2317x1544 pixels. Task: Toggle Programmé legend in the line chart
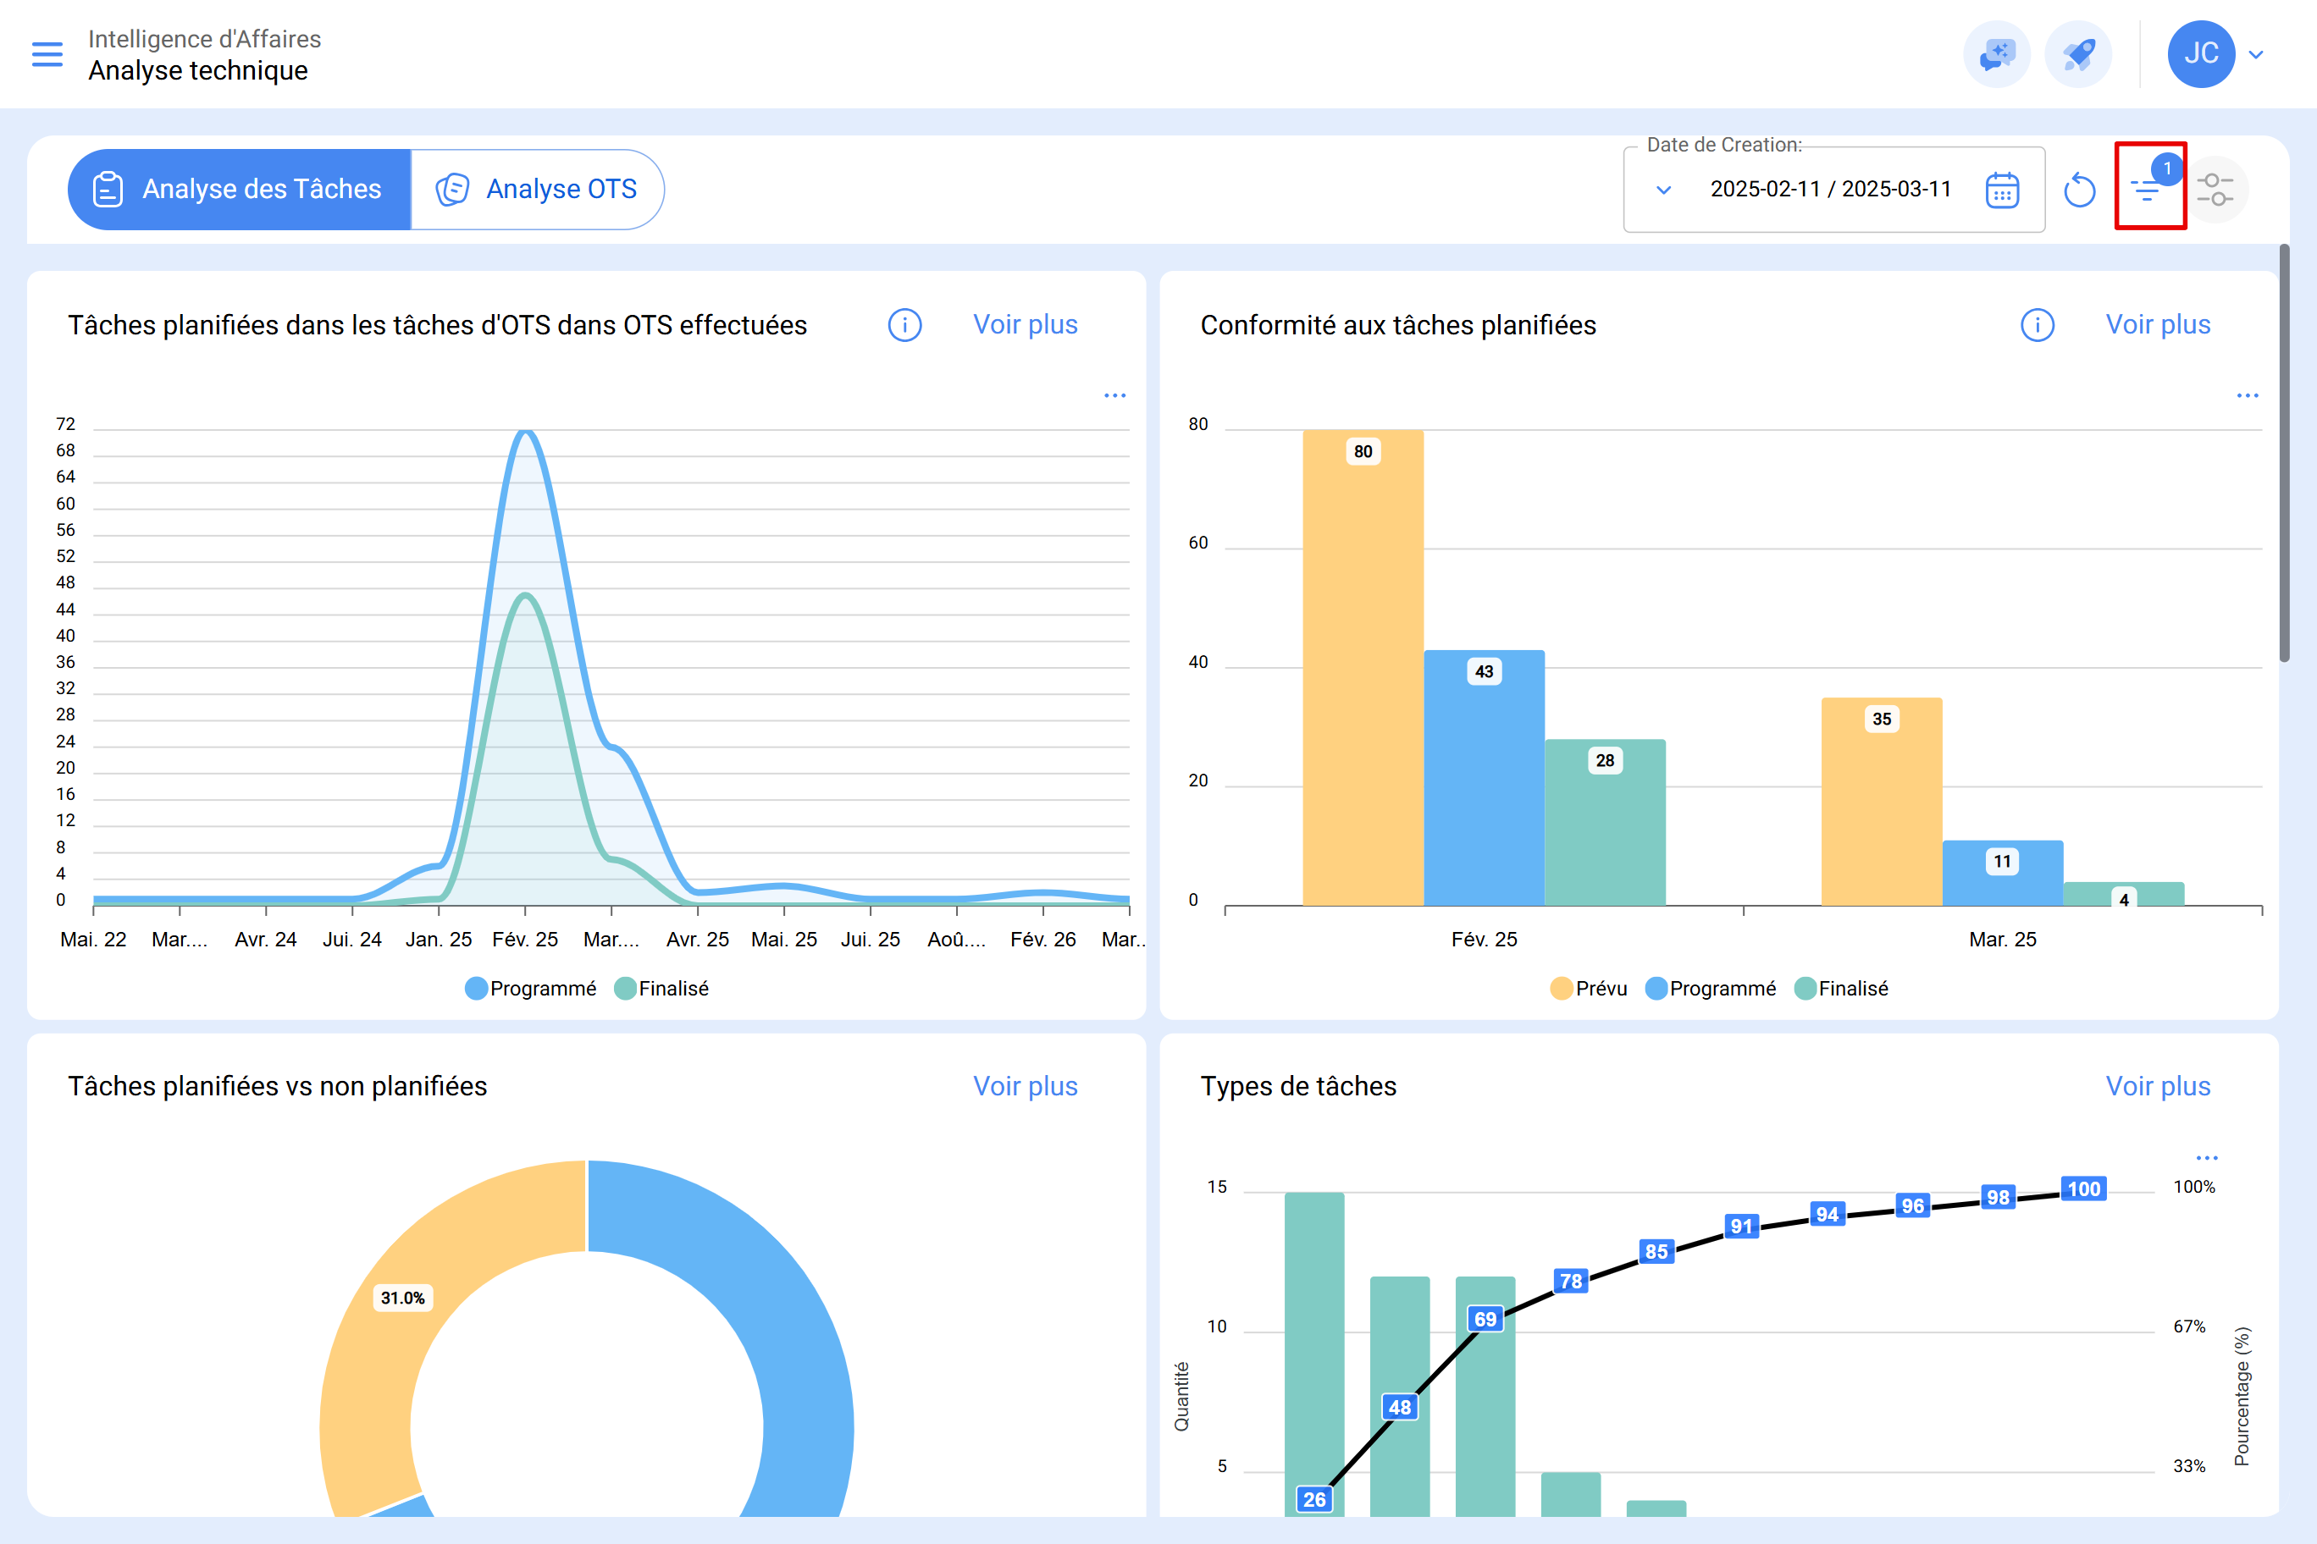coord(531,988)
